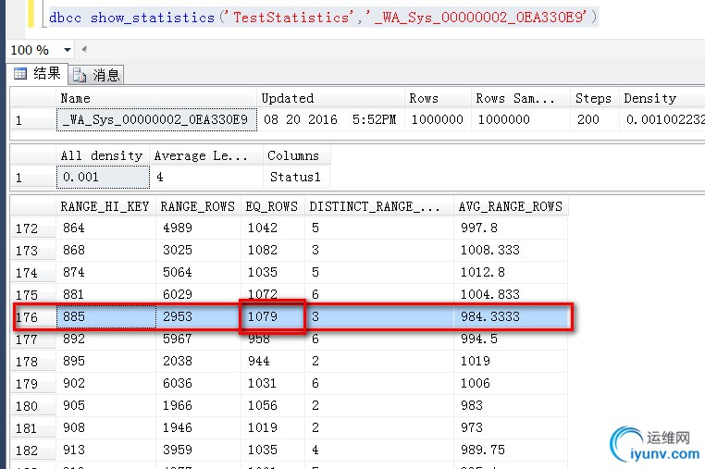Click AVG_RANGE_ROWS cell 1008.333
Screen dimensions: 705x469
pos(511,250)
